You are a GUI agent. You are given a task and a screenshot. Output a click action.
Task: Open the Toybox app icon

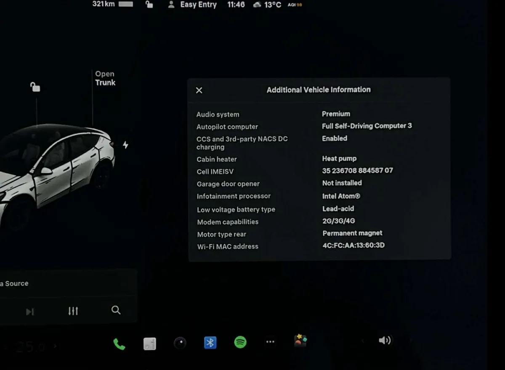(x=300, y=341)
